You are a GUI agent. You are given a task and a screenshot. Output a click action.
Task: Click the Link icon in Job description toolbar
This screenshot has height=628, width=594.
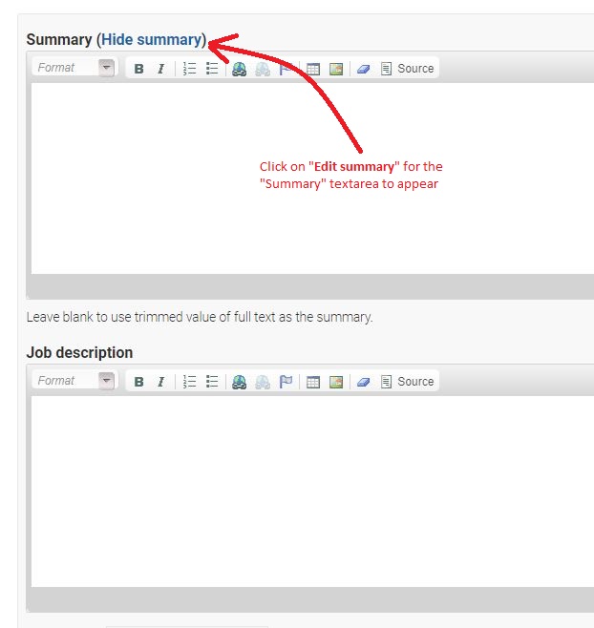coord(240,382)
